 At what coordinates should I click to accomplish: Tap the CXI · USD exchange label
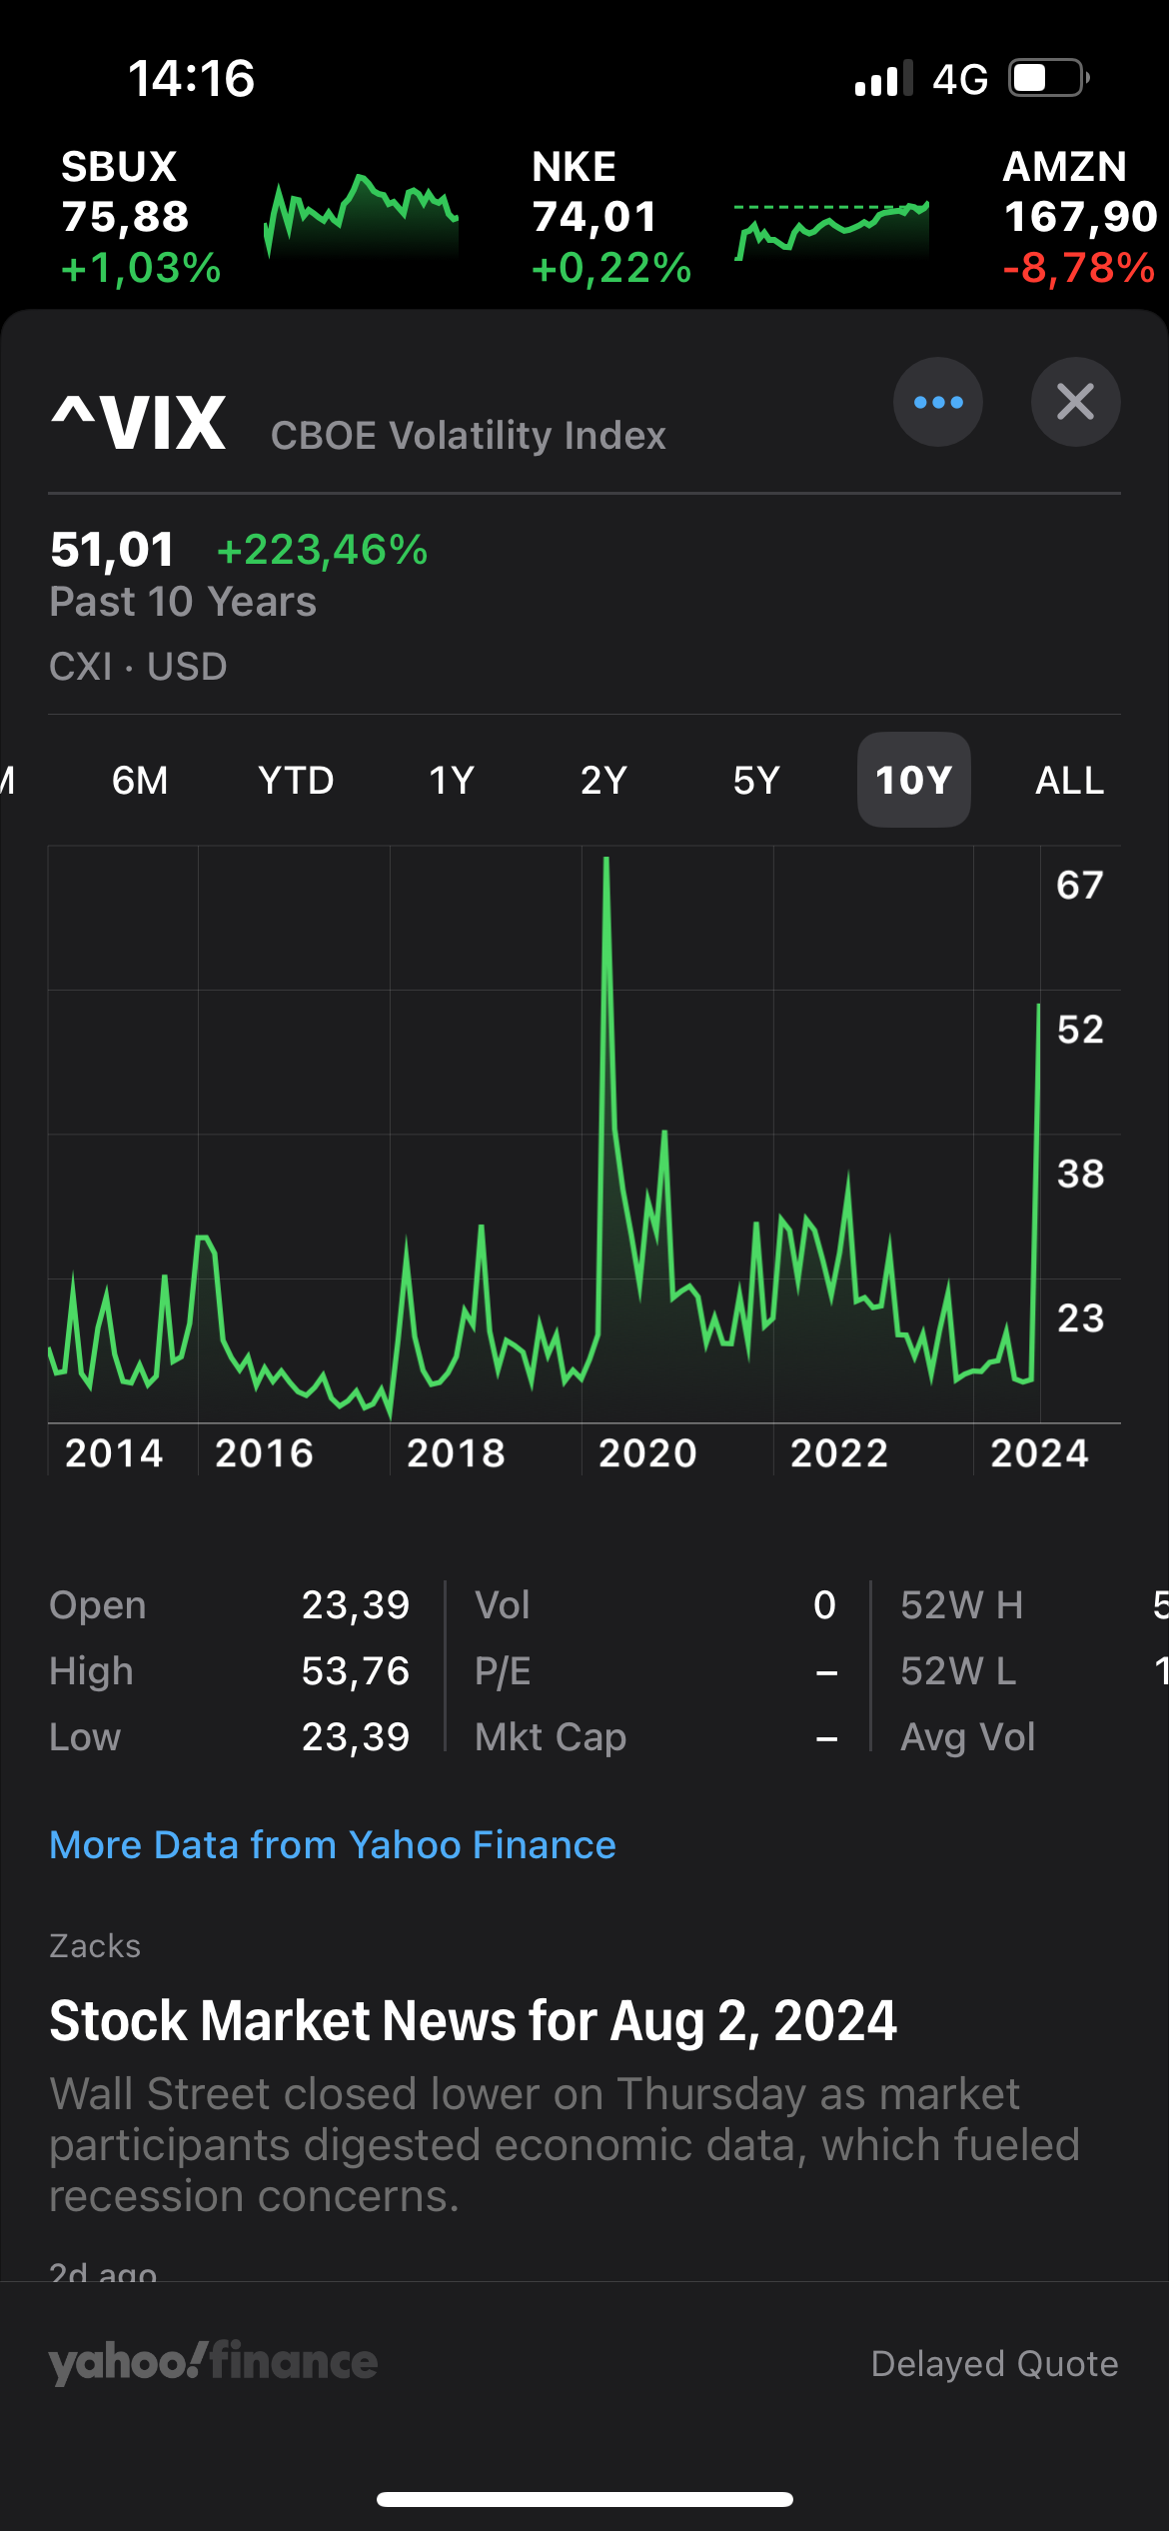(138, 666)
